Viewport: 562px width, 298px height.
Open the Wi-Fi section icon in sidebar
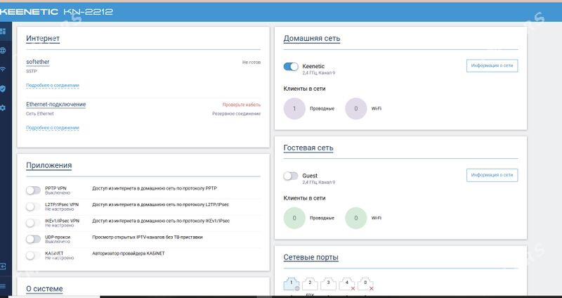4,70
